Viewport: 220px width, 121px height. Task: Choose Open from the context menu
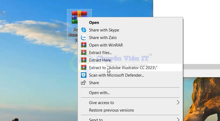[94, 23]
